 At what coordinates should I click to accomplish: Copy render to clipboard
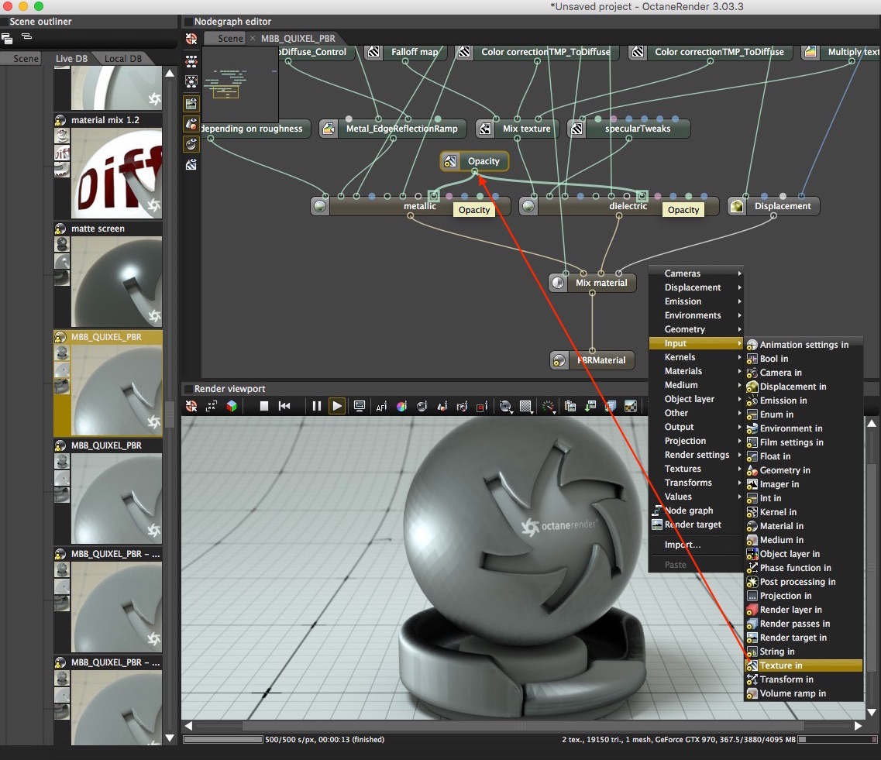570,406
